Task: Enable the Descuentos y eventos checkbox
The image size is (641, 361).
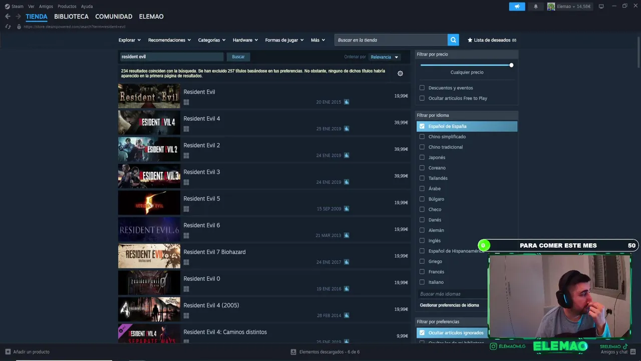Action: coord(422,88)
